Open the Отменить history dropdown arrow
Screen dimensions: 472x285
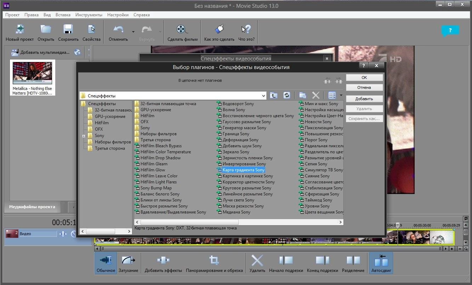coord(133,32)
